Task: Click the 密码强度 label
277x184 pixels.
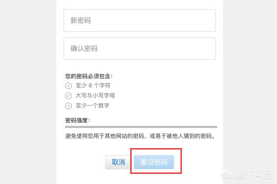Action: point(78,121)
